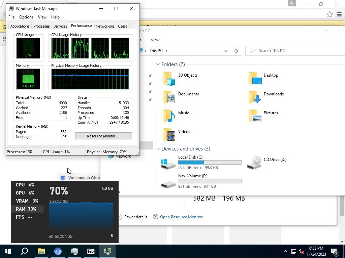Click the Task Manager taskbar icon

coord(107,251)
